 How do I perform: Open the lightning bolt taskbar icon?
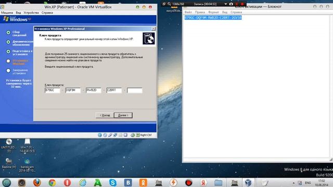(173, 182)
